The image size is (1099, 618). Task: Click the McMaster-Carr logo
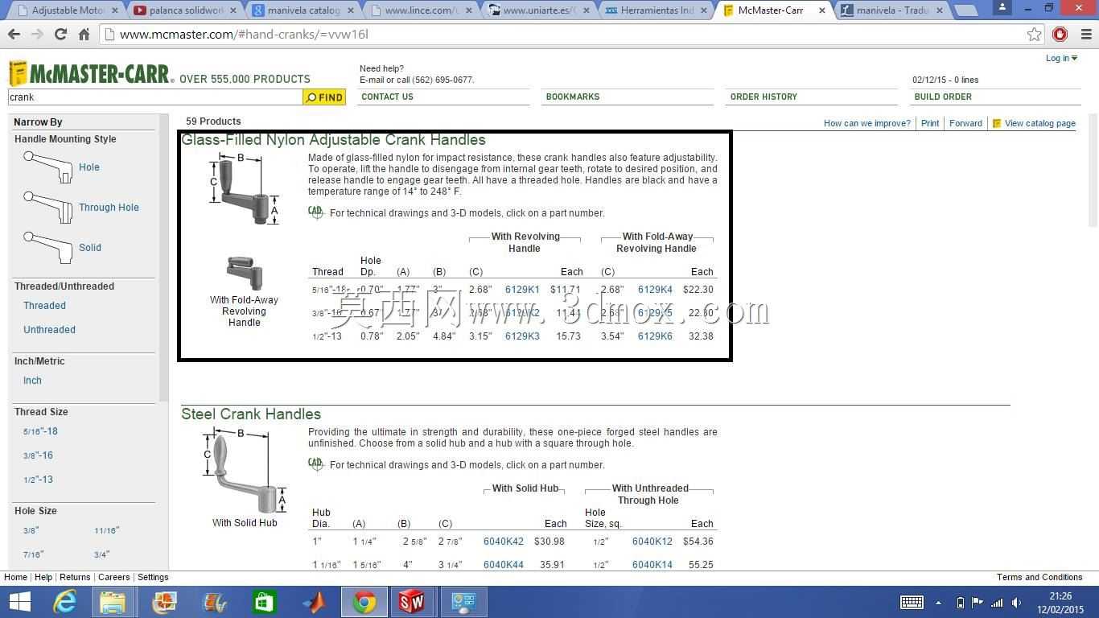(91, 73)
